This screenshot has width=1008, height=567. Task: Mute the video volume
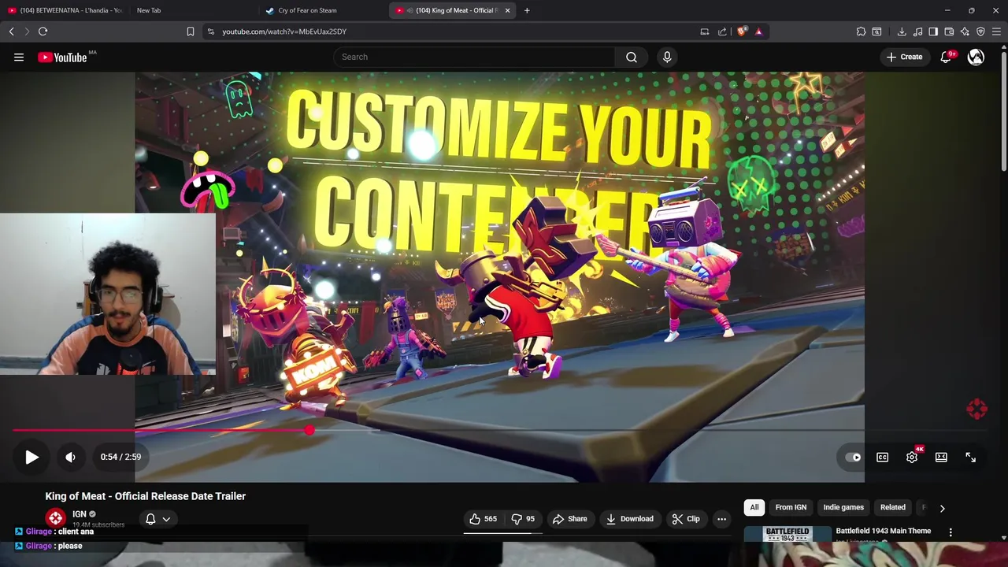point(70,457)
